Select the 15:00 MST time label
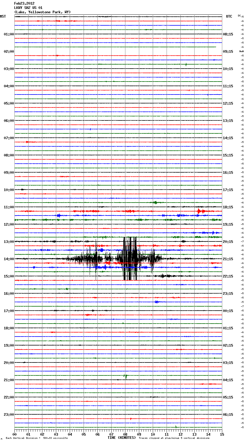Viewport: 245px width, 442px height. click(x=9, y=276)
